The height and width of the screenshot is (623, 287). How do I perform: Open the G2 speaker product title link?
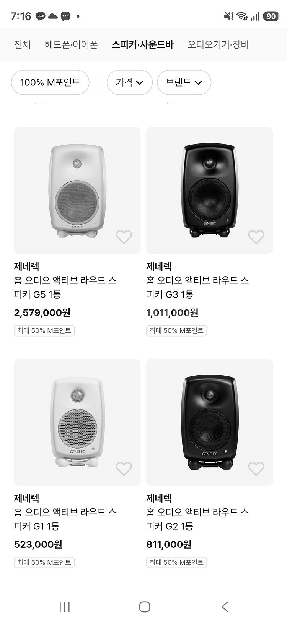(x=197, y=519)
